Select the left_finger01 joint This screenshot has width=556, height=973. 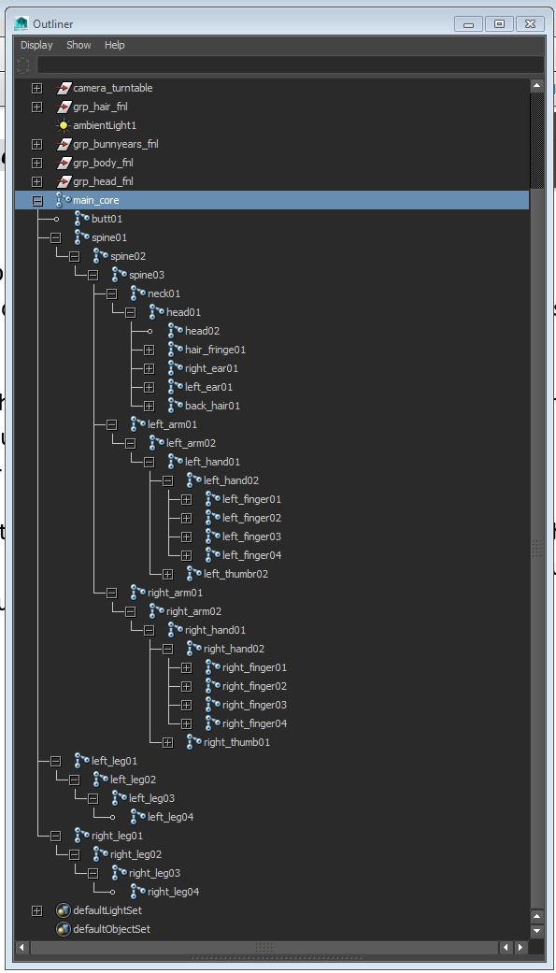coord(252,499)
